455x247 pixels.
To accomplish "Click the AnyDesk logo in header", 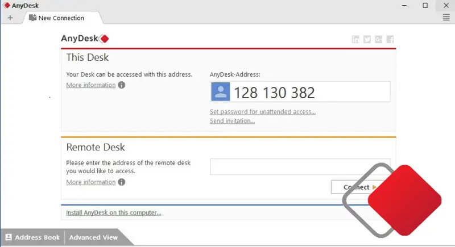I will 85,39.
